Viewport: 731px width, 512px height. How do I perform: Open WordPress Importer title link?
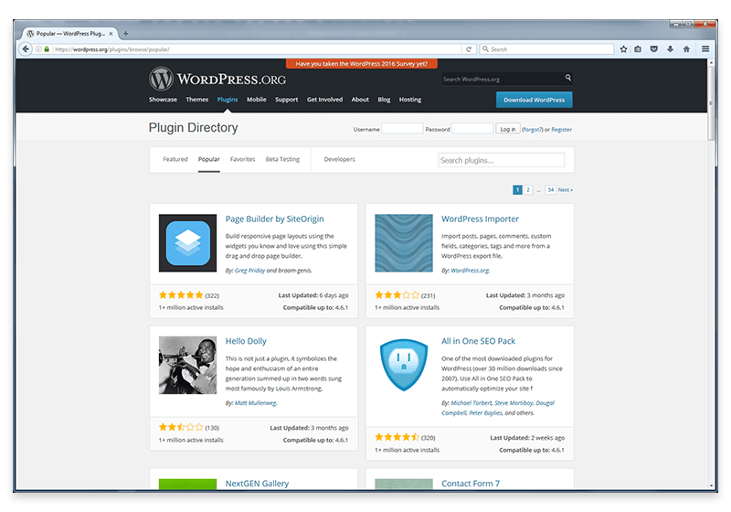(x=480, y=219)
